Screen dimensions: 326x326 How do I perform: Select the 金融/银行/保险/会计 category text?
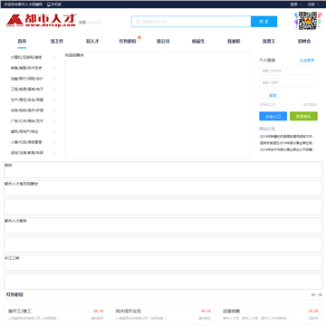(x=27, y=79)
